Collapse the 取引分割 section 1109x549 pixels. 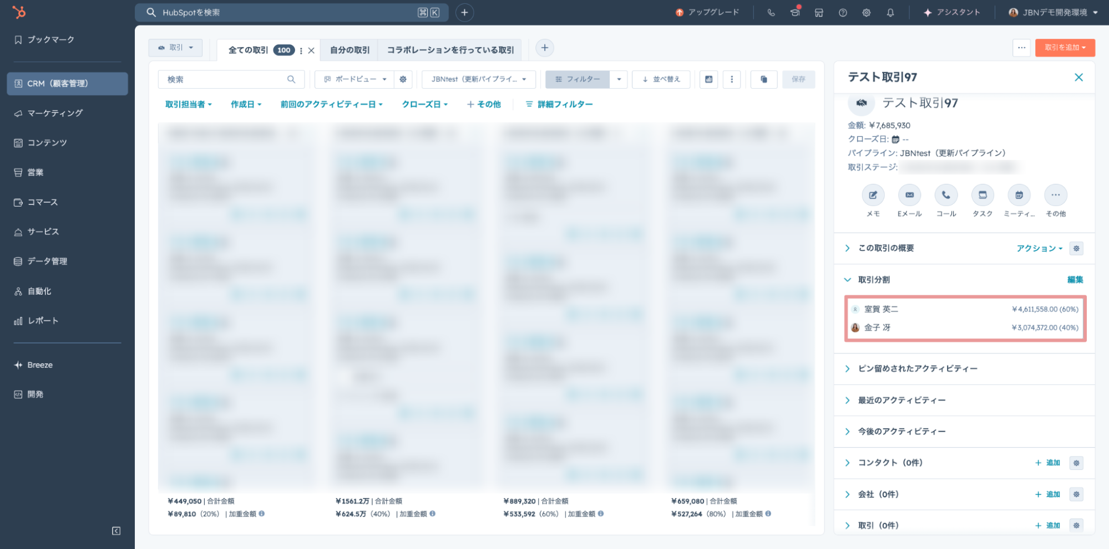pyautogui.click(x=847, y=280)
